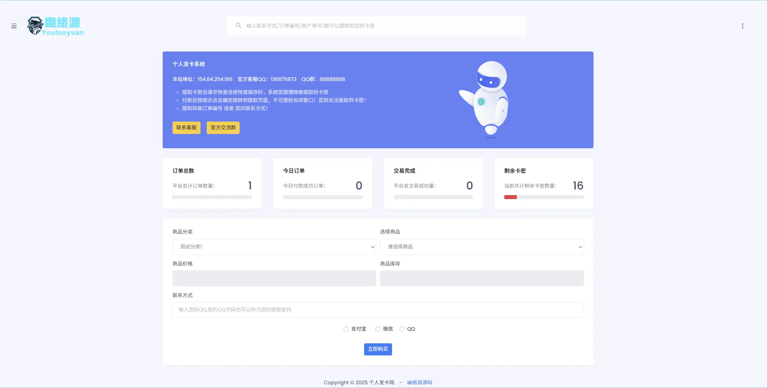Open the 幽络源源码 footer link
The height and width of the screenshot is (388, 767).
point(419,382)
